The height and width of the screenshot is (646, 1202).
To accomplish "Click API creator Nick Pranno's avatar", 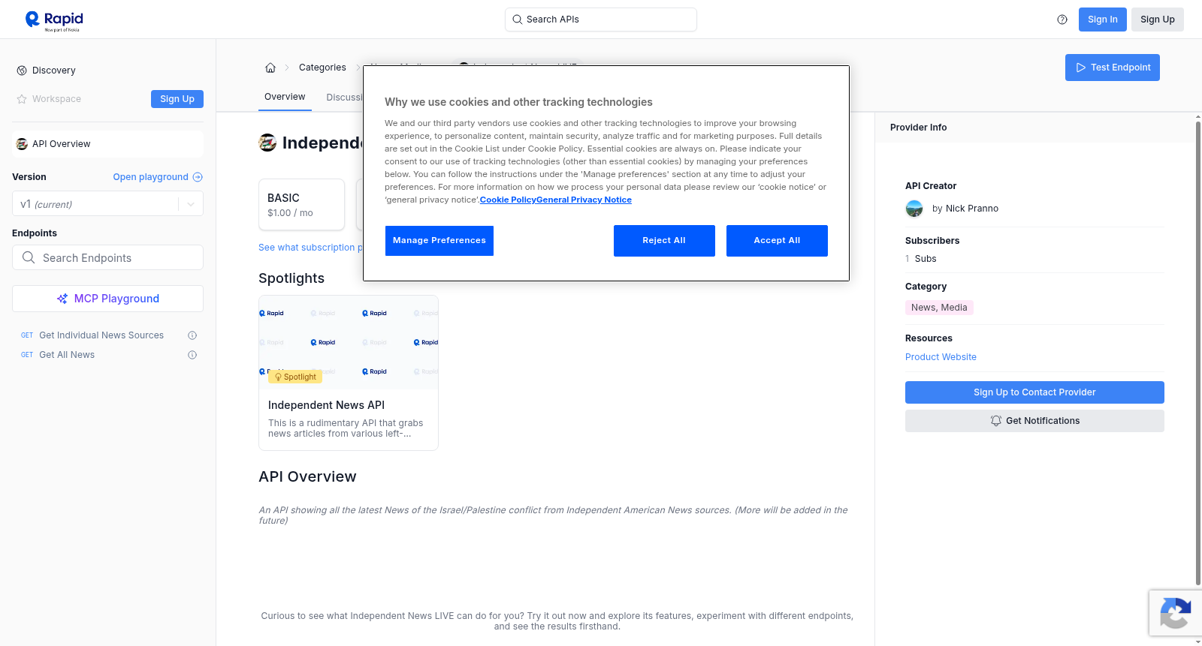I will click(914, 209).
